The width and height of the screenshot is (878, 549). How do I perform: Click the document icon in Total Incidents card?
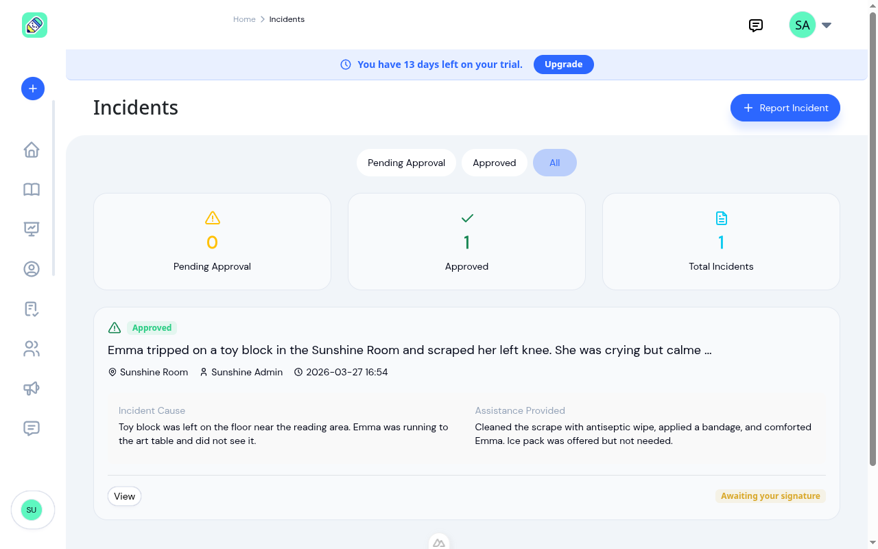722,218
